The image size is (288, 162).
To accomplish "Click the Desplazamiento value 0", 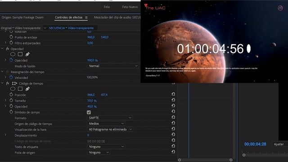I will 88,135.
